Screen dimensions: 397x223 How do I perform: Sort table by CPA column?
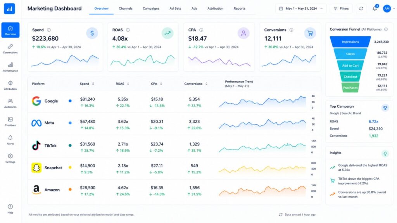pos(157,84)
